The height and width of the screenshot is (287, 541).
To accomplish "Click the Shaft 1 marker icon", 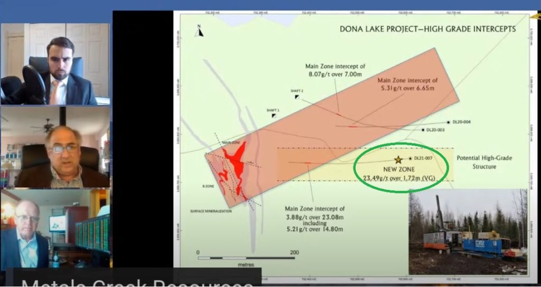I will coord(274,116).
